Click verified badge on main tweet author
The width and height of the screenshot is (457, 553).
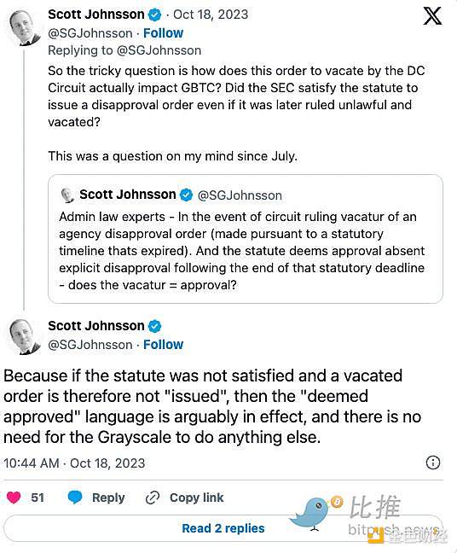pos(154,326)
